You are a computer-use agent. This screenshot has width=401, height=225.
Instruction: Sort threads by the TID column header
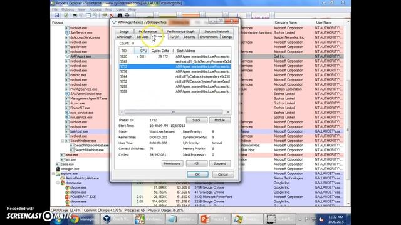(127, 51)
